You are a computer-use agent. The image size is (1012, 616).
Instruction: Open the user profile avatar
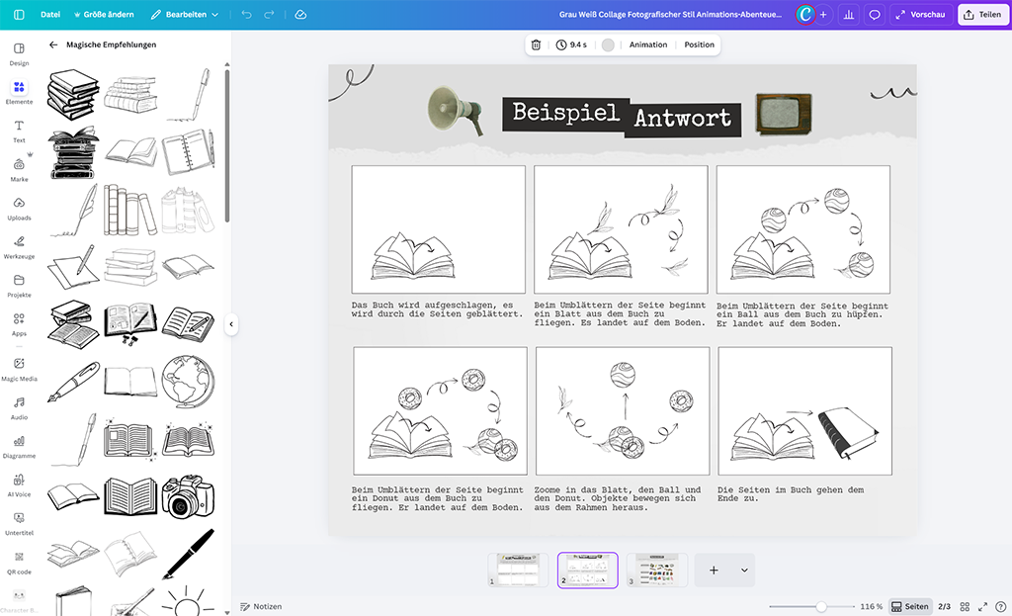[804, 14]
